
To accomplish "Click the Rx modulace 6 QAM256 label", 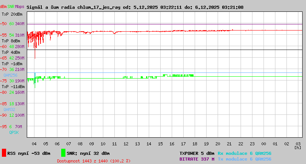I will tap(244, 153).
